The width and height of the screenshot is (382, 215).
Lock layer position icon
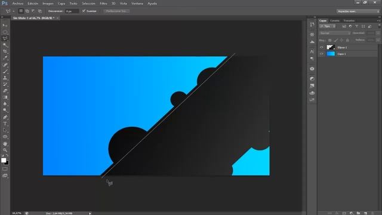[341, 40]
